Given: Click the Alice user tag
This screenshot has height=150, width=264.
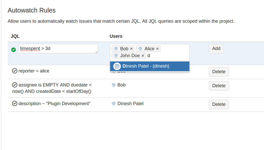Looking at the screenshot, I should [149, 49].
